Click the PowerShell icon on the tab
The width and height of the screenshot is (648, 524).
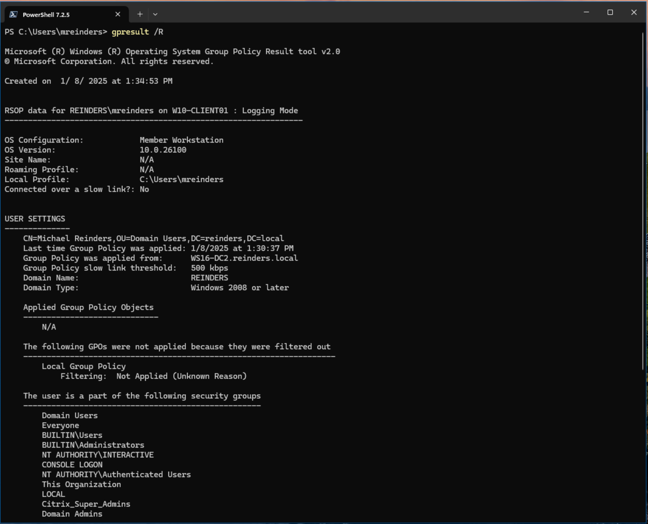(13, 14)
